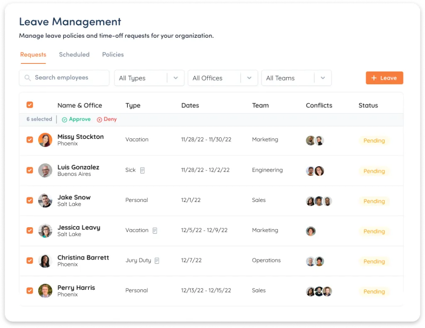The image size is (425, 328).
Task: Click the Team column header
Action: [x=260, y=105]
